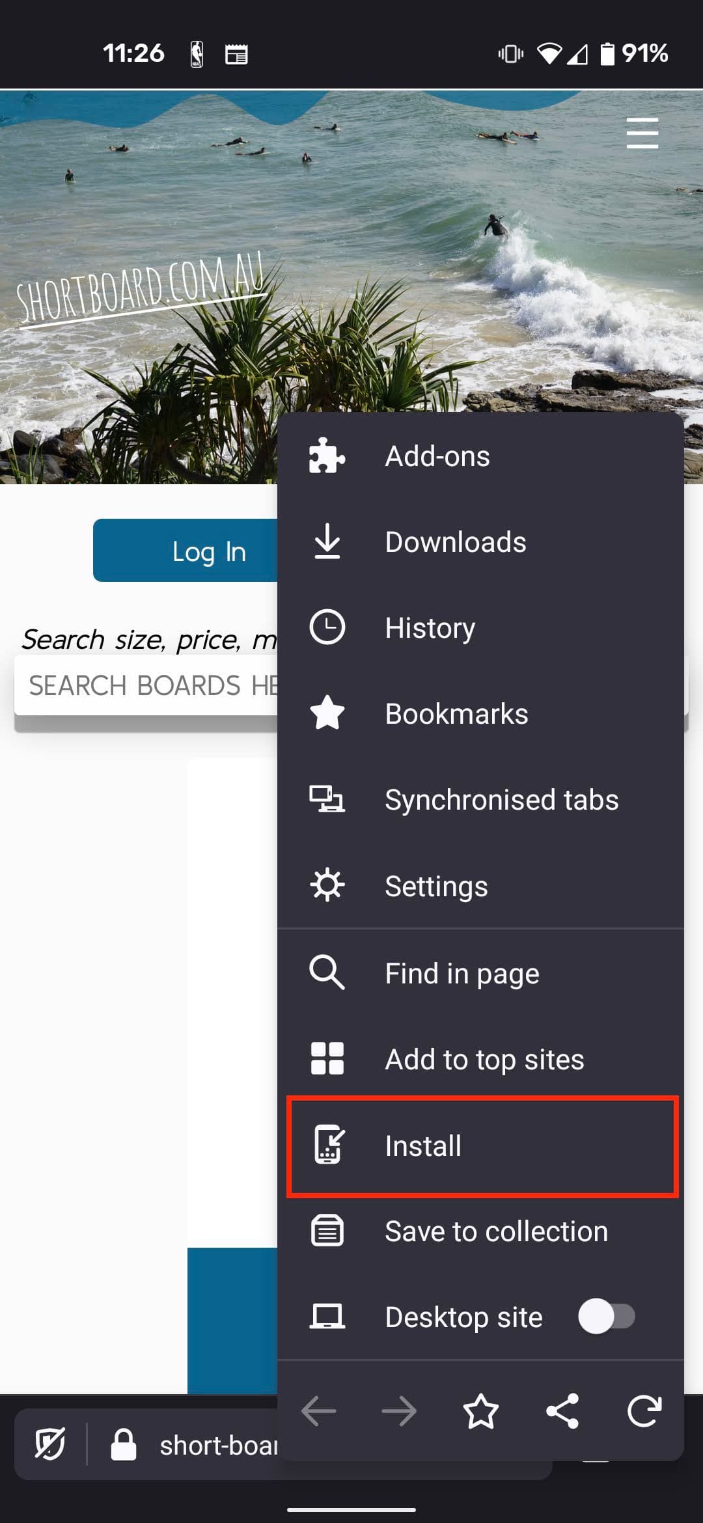Open History from the browser menu
The width and height of the screenshot is (703, 1523).
[480, 628]
